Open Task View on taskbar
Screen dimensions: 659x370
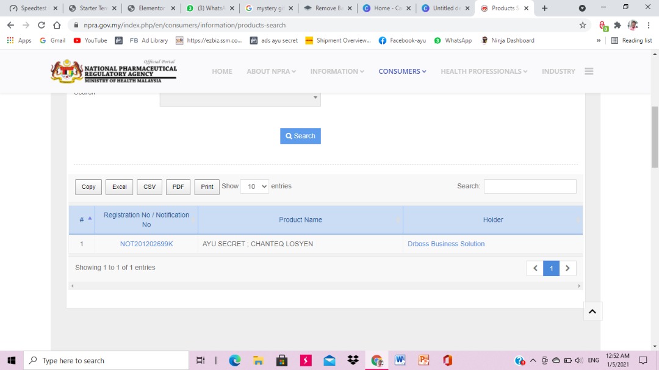[201, 360]
